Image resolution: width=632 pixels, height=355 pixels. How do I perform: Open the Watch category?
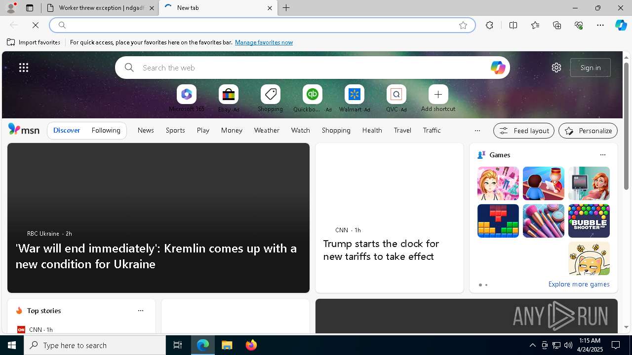(x=301, y=130)
